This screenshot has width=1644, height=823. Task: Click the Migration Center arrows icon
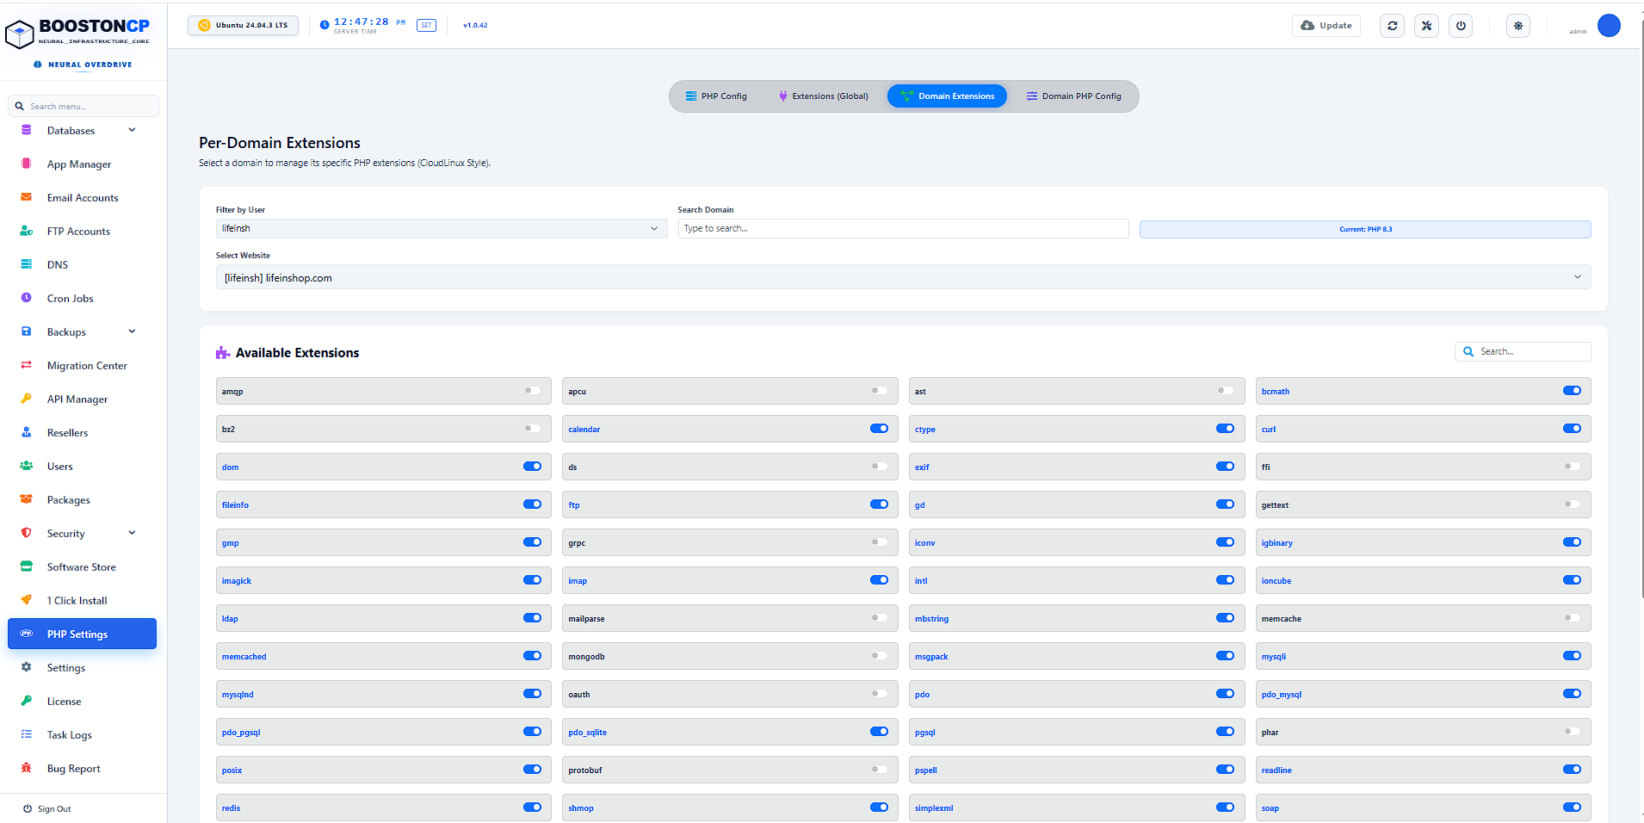point(27,365)
